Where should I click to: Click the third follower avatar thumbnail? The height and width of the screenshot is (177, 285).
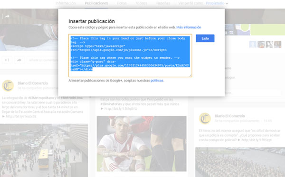269,44
